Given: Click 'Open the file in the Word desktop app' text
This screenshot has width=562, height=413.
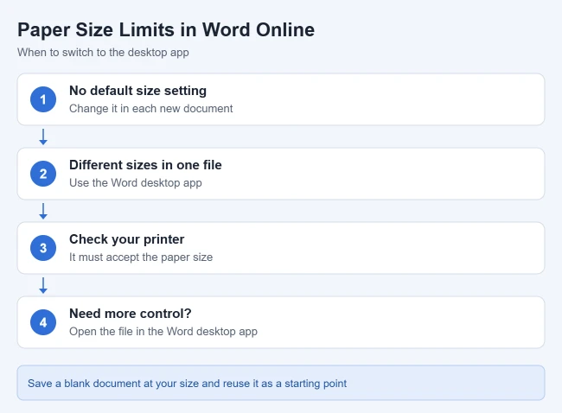Looking at the screenshot, I should click(x=163, y=332).
